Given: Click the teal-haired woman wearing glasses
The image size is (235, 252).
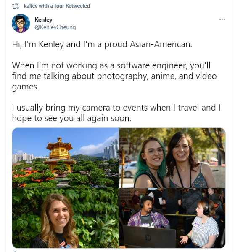Looking at the screenshot, I should (150, 163).
